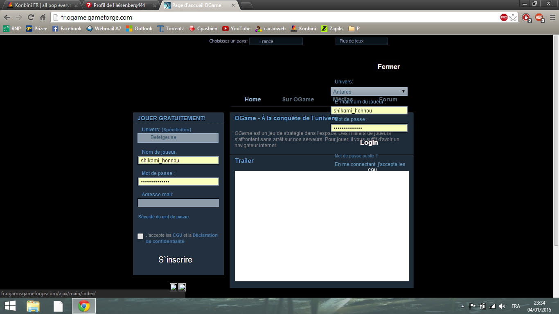Open the Windows Start button

(x=10, y=306)
